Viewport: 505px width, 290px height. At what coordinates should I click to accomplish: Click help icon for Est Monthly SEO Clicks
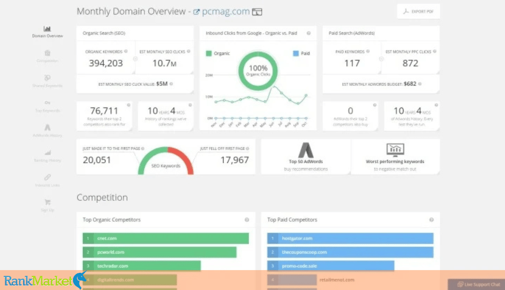189,52
